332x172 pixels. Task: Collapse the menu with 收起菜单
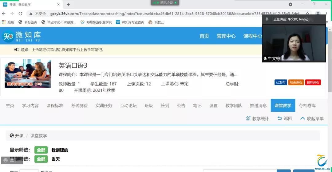(312, 118)
